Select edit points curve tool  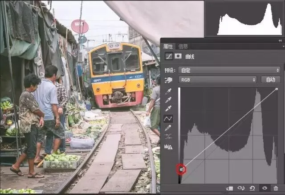pyautogui.click(x=168, y=119)
